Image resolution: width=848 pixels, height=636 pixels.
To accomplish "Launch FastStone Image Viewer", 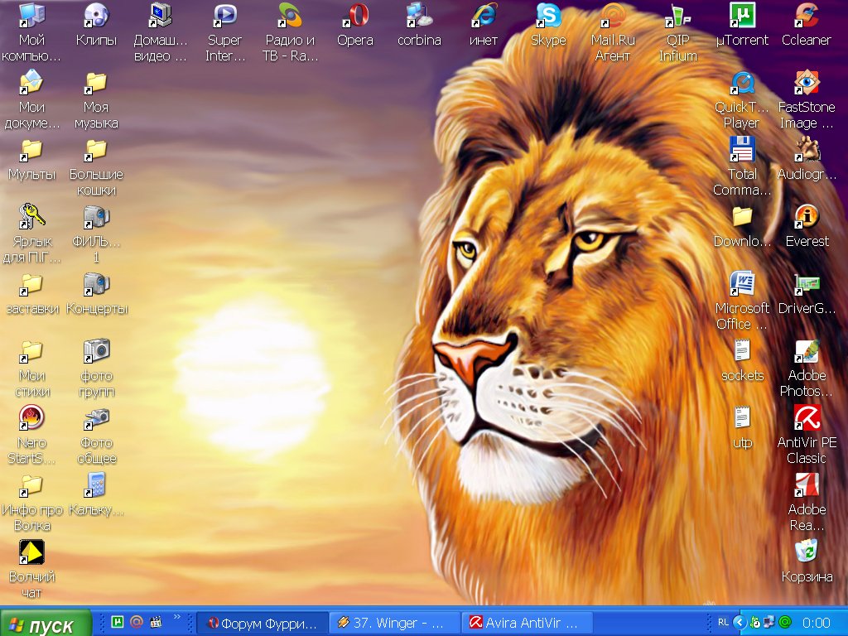I will tap(807, 82).
